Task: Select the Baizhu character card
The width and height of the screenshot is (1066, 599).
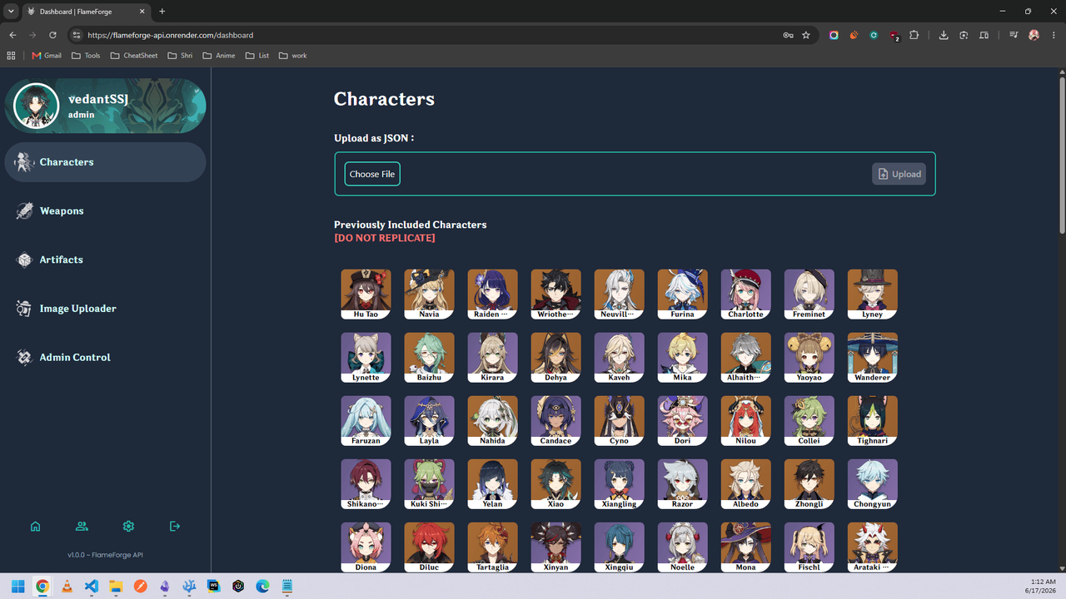Action: [429, 357]
